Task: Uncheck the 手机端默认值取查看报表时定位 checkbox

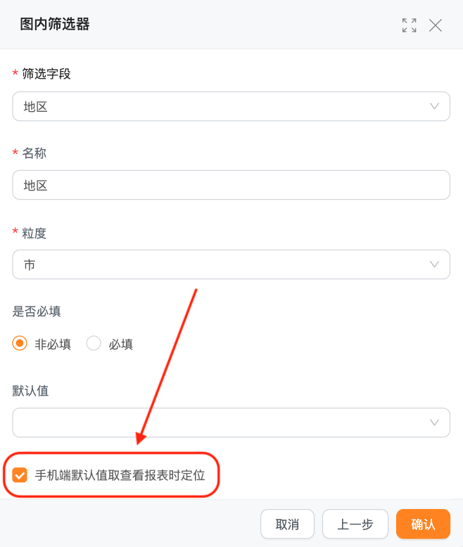Action: click(20, 475)
